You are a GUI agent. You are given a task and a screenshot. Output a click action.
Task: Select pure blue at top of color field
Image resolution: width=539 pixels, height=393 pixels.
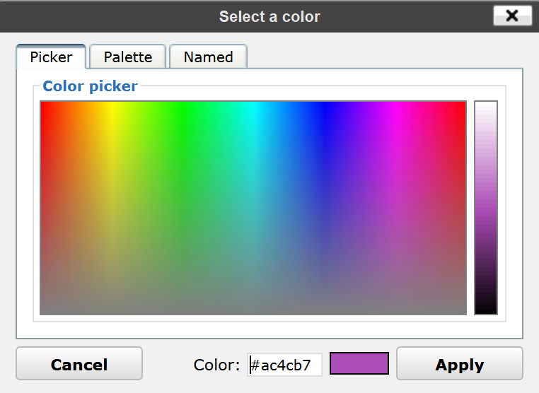pyautogui.click(x=325, y=105)
